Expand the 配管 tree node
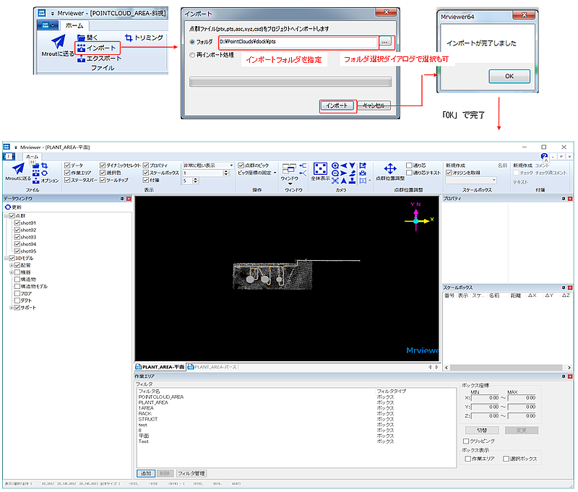The image size is (578, 492). tap(12, 265)
